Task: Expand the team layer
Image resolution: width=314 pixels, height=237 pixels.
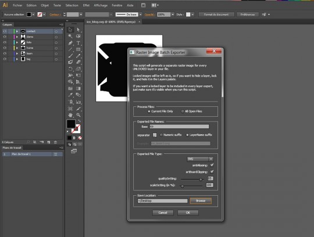Action: [17, 53]
